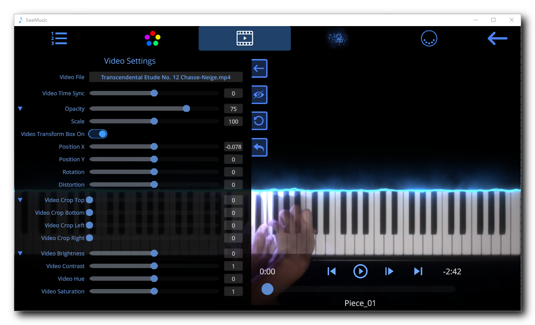Image resolution: width=535 pixels, height=325 pixels.
Task: Click the Opacity value field showing 75
Action: [233, 109]
